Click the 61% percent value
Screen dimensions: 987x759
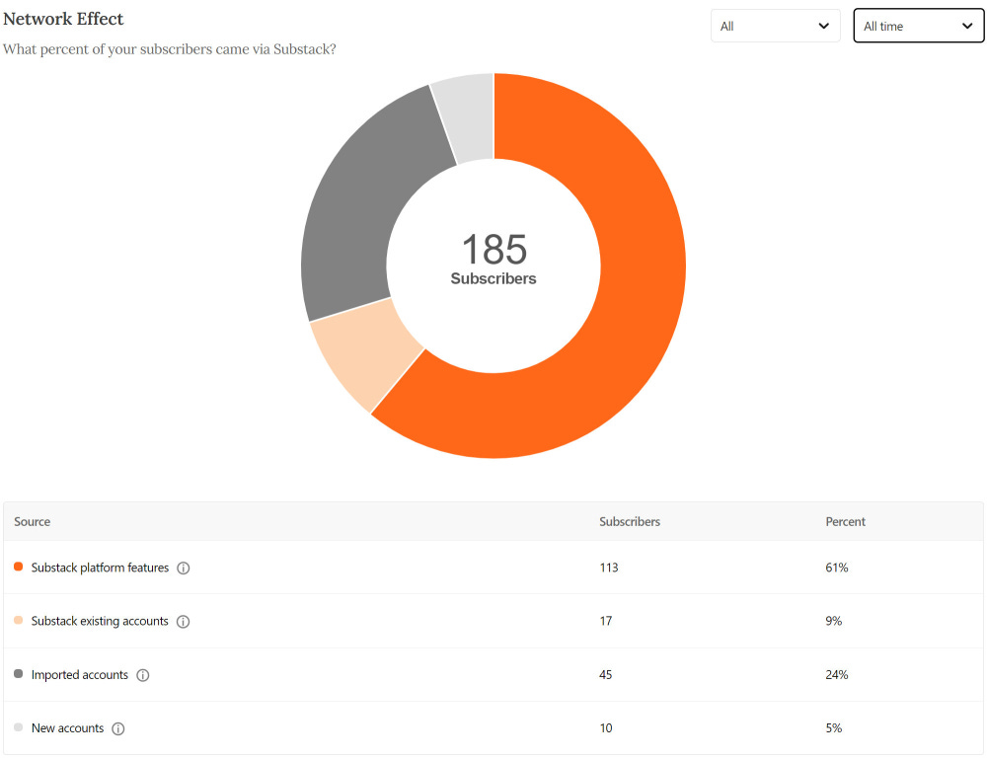[837, 568]
